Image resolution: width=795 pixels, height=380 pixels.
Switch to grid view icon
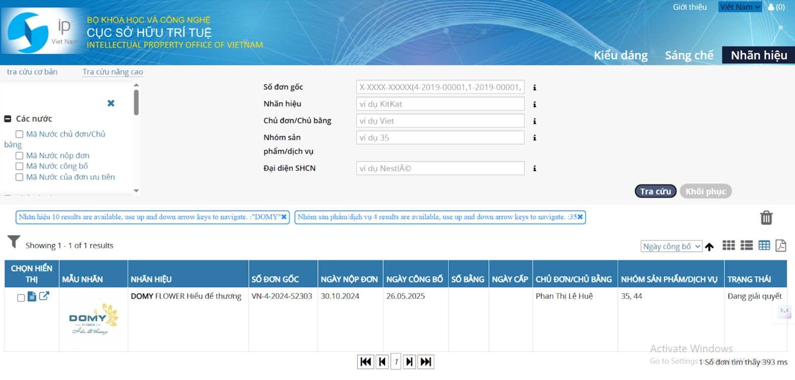(x=728, y=246)
